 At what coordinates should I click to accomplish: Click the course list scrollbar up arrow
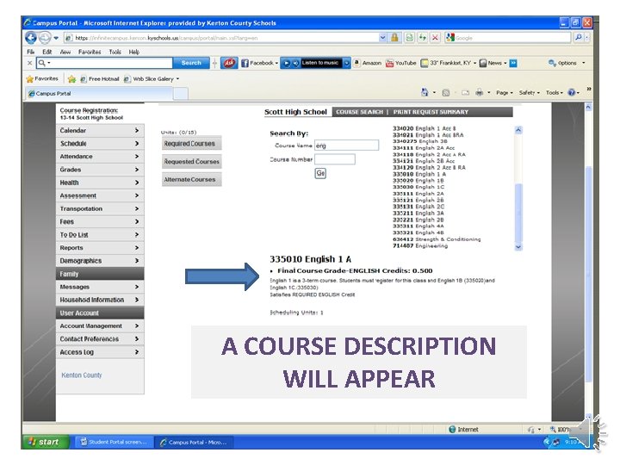518,130
